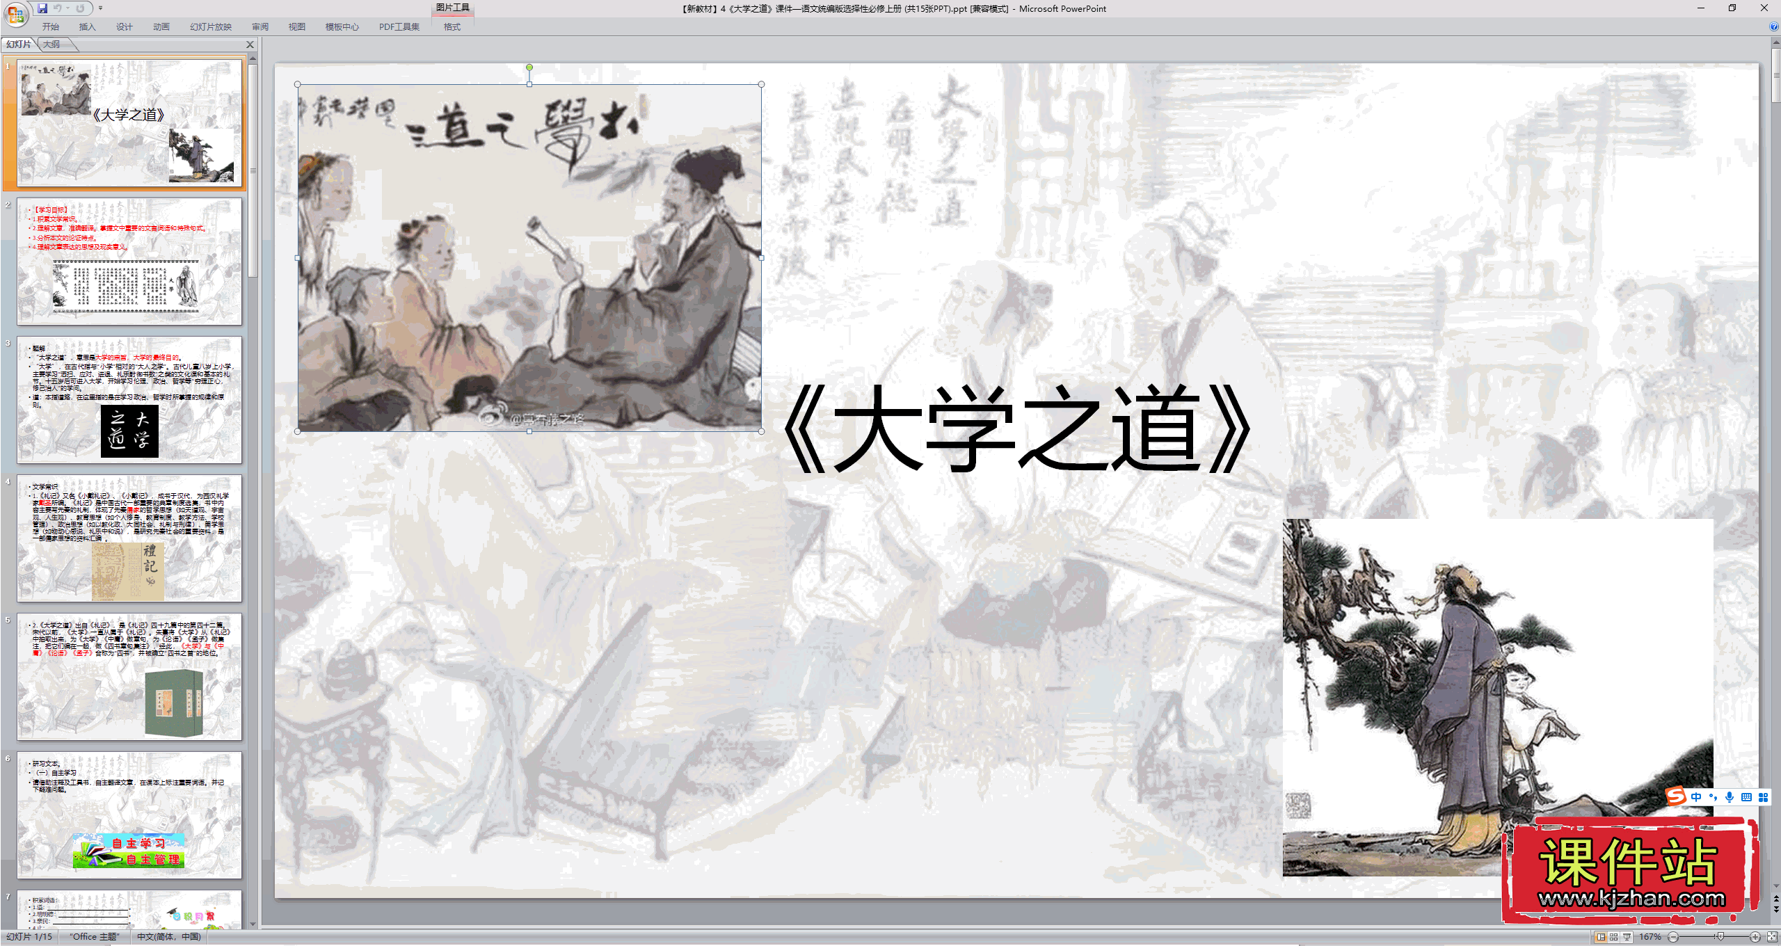
Task: Open the 格式 picture tools tab
Action: [452, 27]
